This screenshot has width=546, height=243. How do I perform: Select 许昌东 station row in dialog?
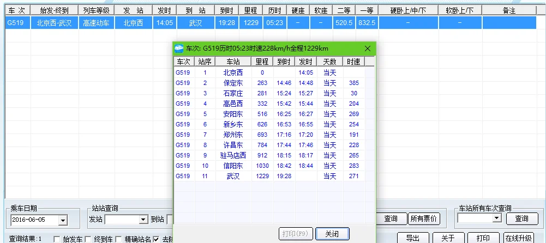(x=269, y=145)
